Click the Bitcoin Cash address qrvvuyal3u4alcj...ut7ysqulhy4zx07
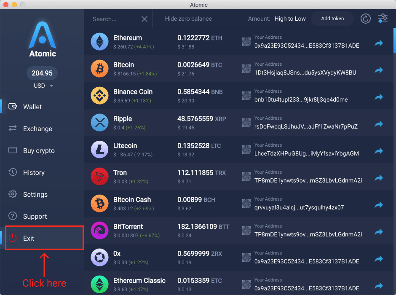The height and width of the screenshot is (295, 396). (x=299, y=208)
